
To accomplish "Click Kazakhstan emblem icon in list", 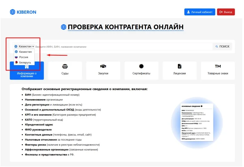I will (16, 52).
